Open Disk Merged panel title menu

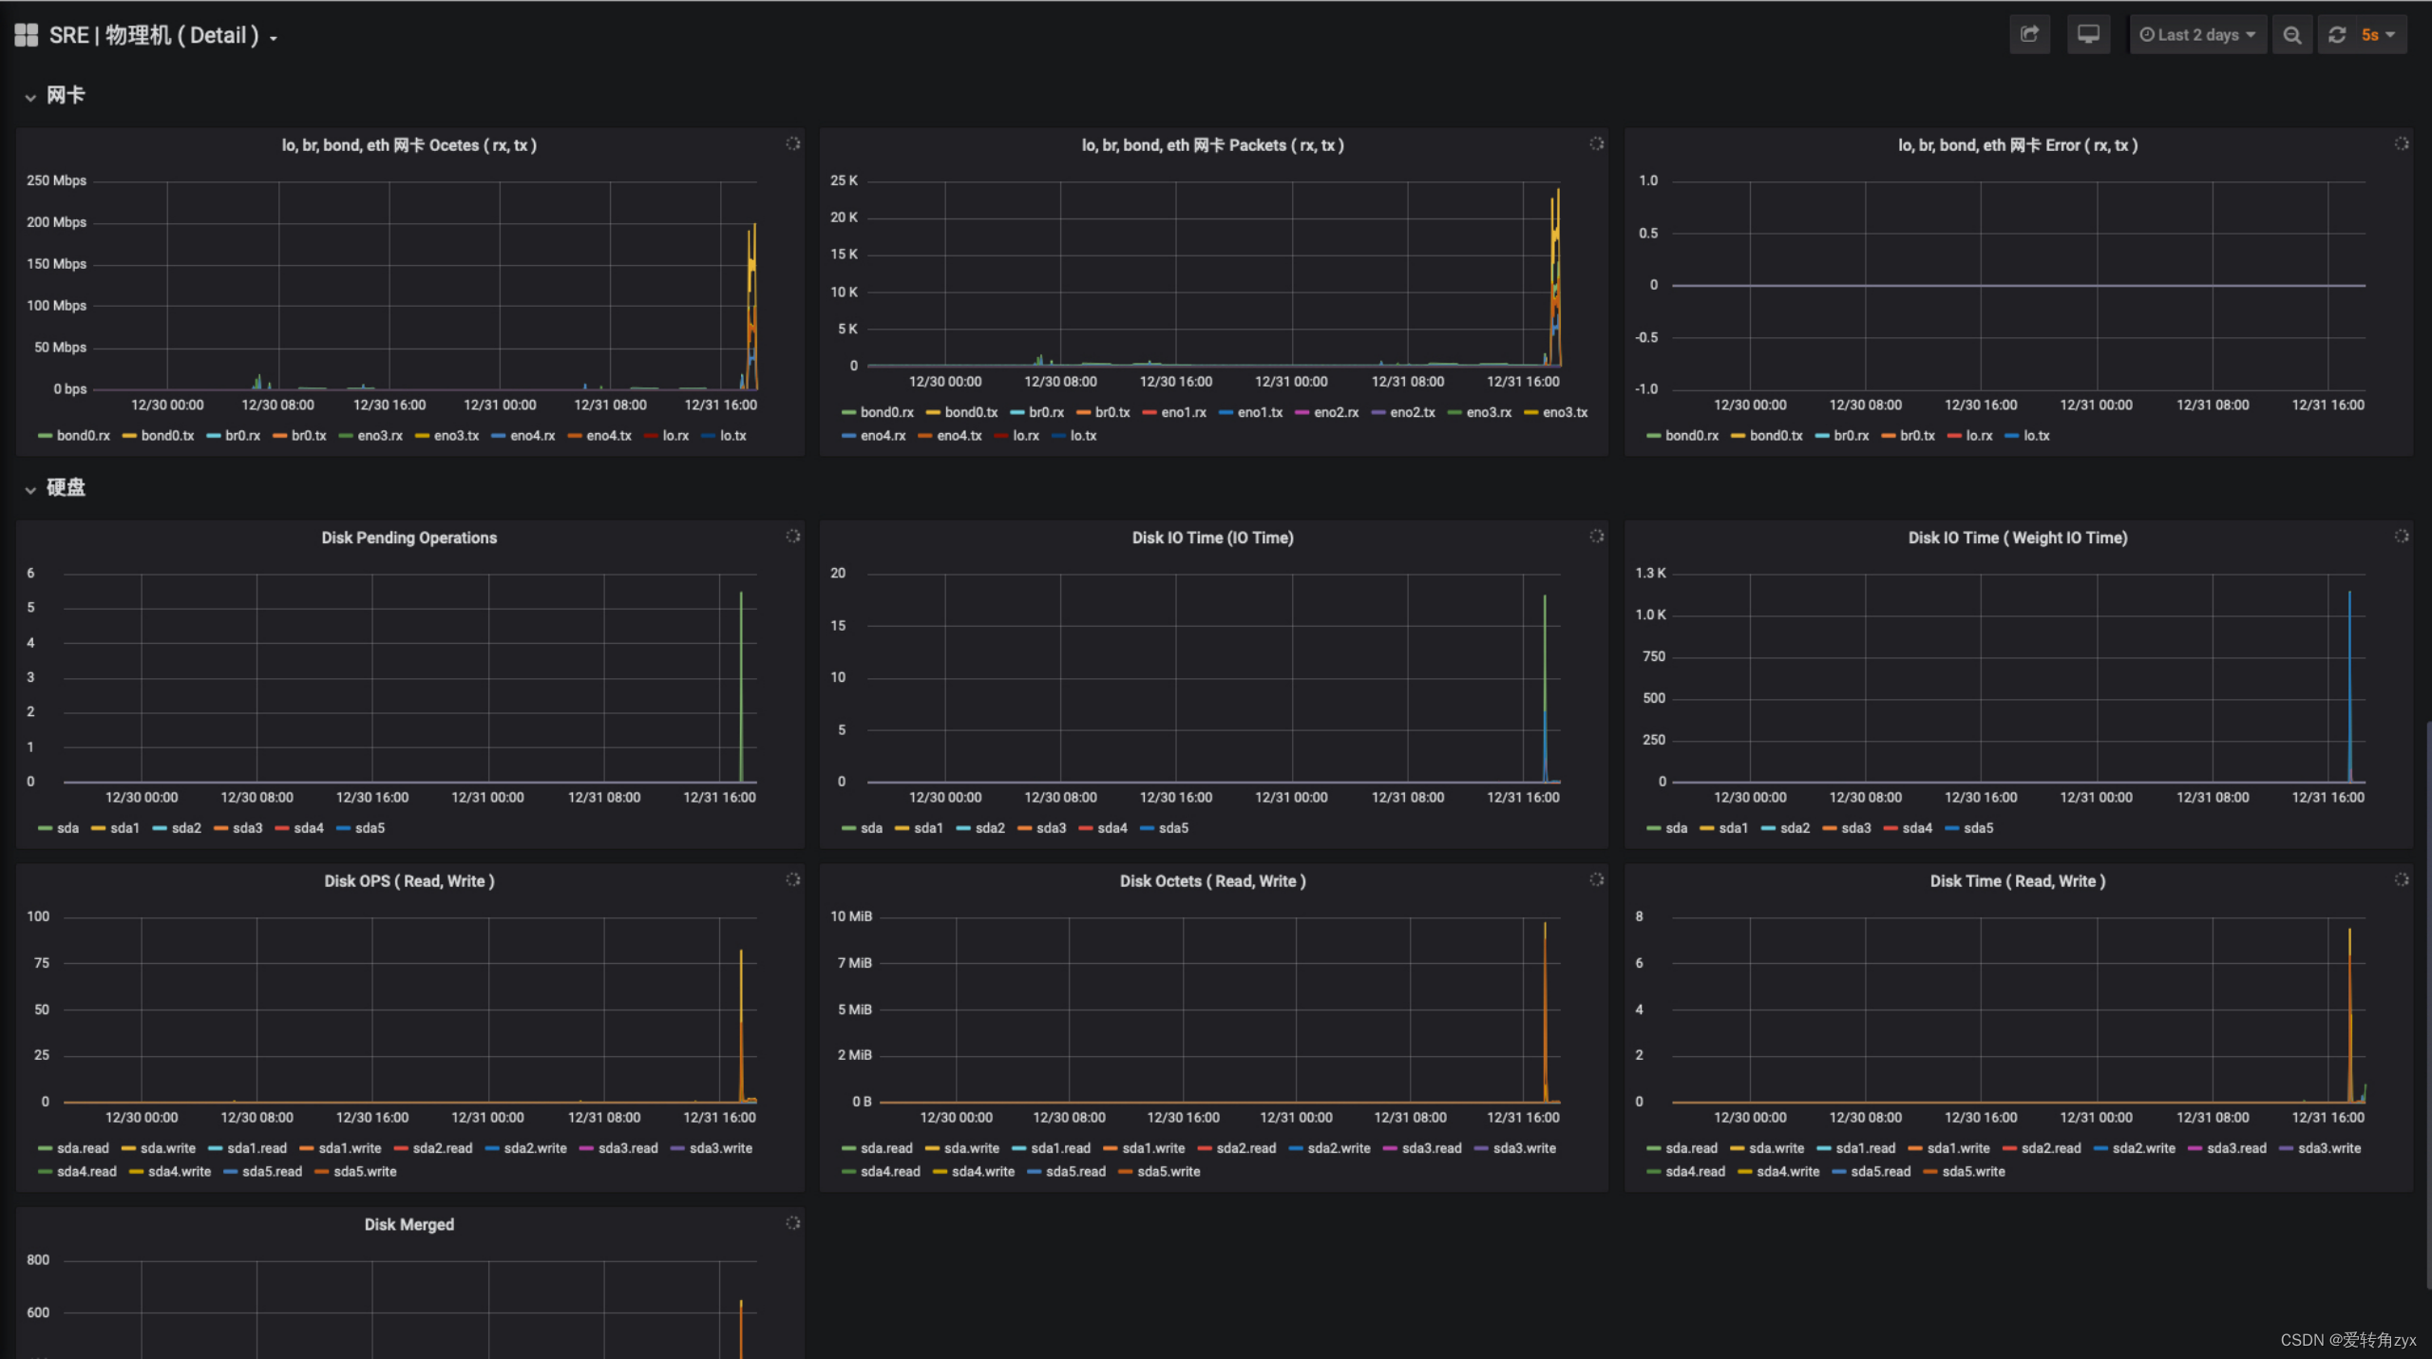[x=408, y=1225]
